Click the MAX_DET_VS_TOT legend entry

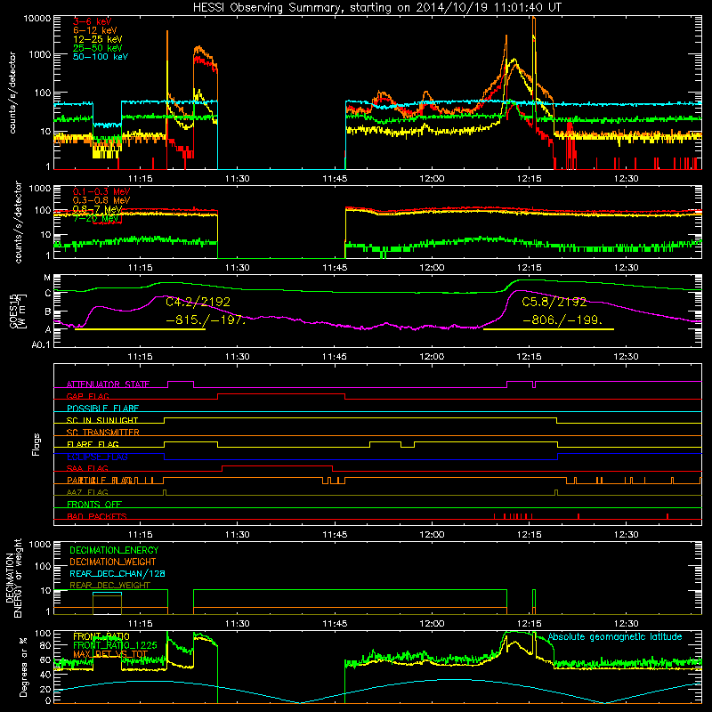pyautogui.click(x=110, y=654)
